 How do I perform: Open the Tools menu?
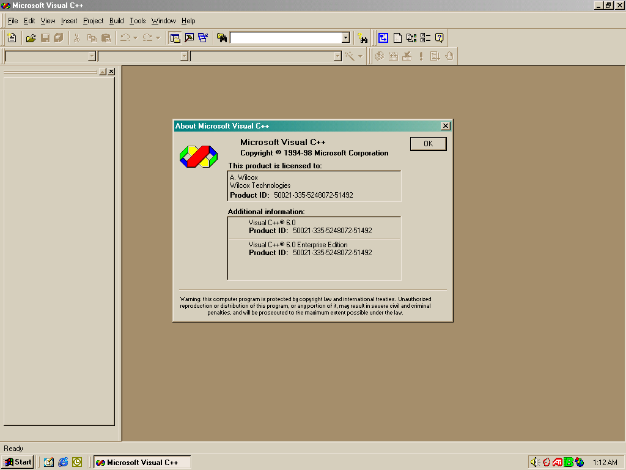tap(138, 21)
